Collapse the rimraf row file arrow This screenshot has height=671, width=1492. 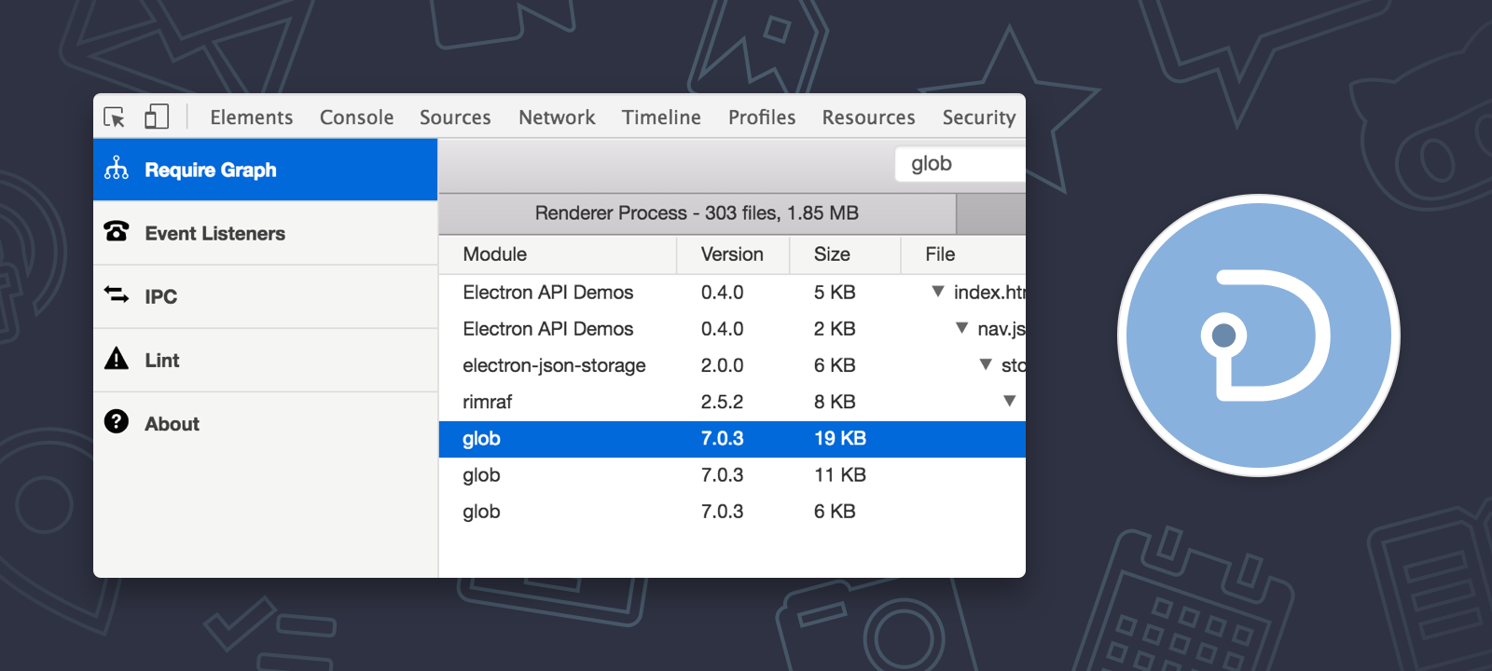(1009, 401)
